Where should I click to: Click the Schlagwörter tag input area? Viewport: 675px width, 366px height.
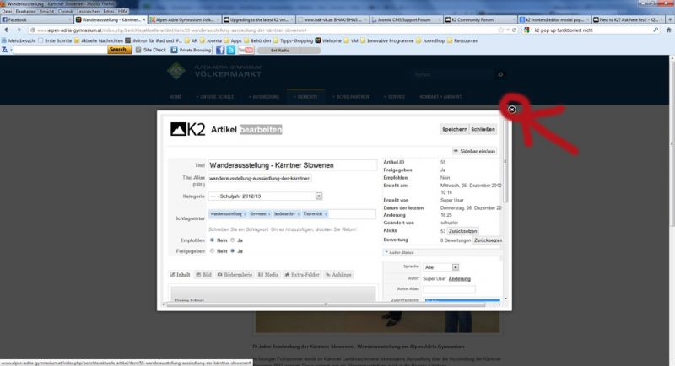point(292,213)
